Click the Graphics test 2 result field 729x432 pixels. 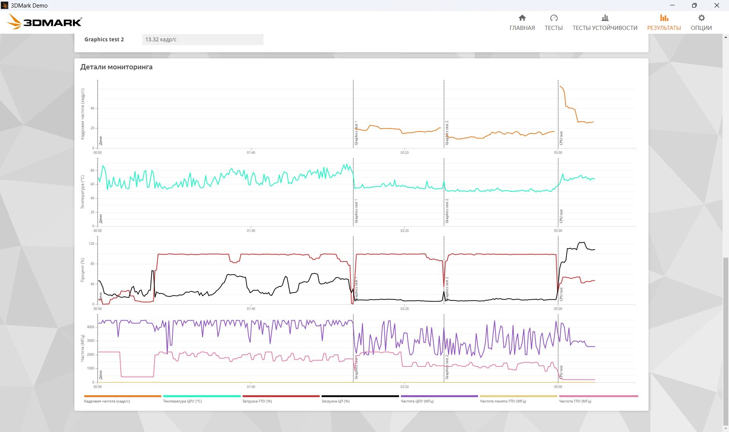pos(203,39)
